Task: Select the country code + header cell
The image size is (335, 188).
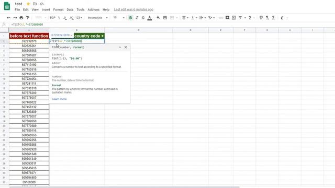Action: [x=89, y=36]
